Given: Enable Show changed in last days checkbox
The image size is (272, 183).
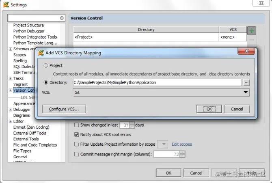Looking at the screenshot, I should click(x=76, y=125).
